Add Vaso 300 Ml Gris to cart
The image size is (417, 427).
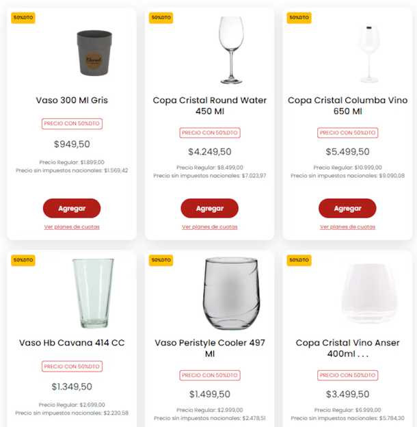(72, 208)
